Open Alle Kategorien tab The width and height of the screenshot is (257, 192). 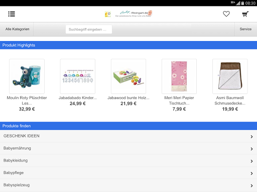coord(17,29)
